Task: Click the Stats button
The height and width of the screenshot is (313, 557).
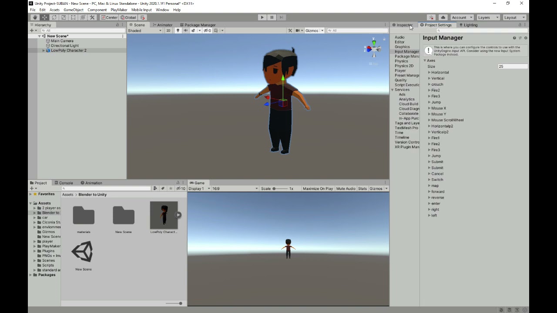Action: click(x=362, y=189)
